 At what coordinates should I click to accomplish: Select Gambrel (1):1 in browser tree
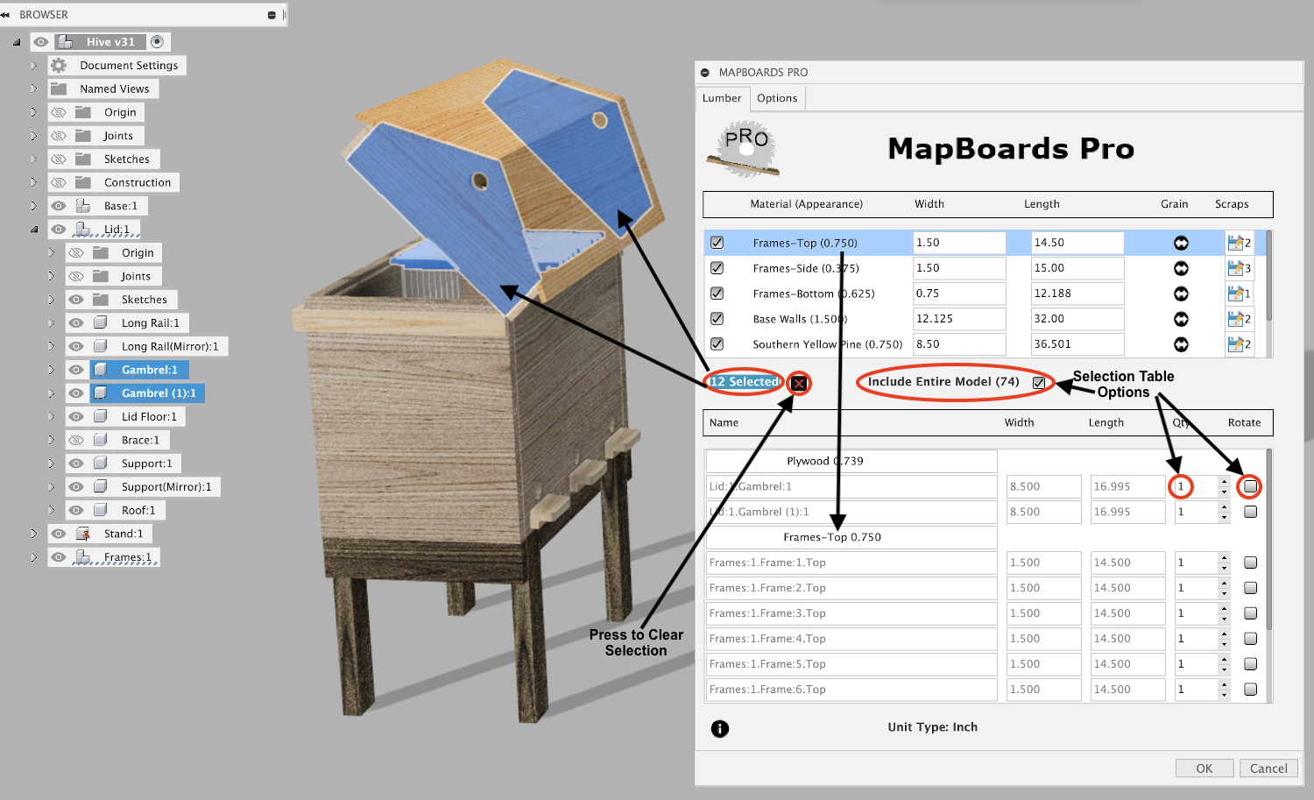tap(158, 393)
